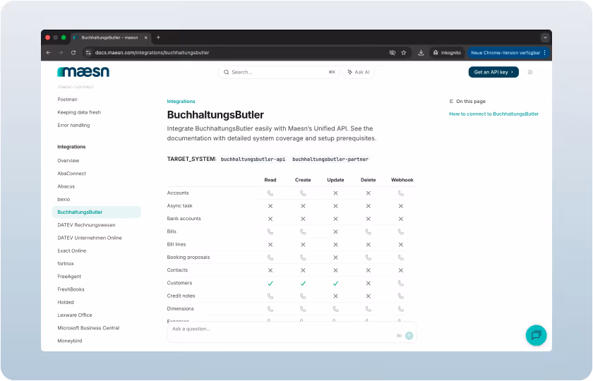This screenshot has height=381, width=593.
Task: Select BuchhaltungsButler in sidebar
Action: 97,212
